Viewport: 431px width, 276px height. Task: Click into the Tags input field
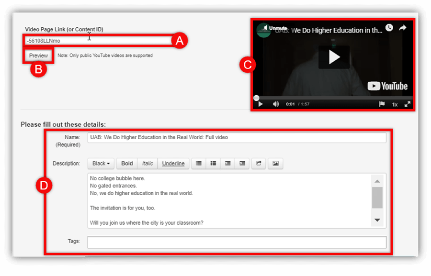[237, 242]
